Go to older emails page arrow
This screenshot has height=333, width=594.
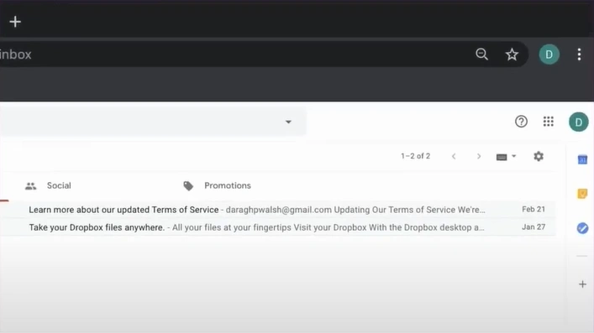click(x=479, y=156)
